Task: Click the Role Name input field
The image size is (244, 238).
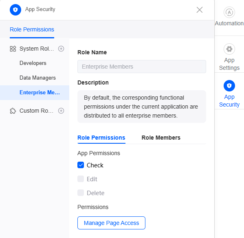Action: 142,67
